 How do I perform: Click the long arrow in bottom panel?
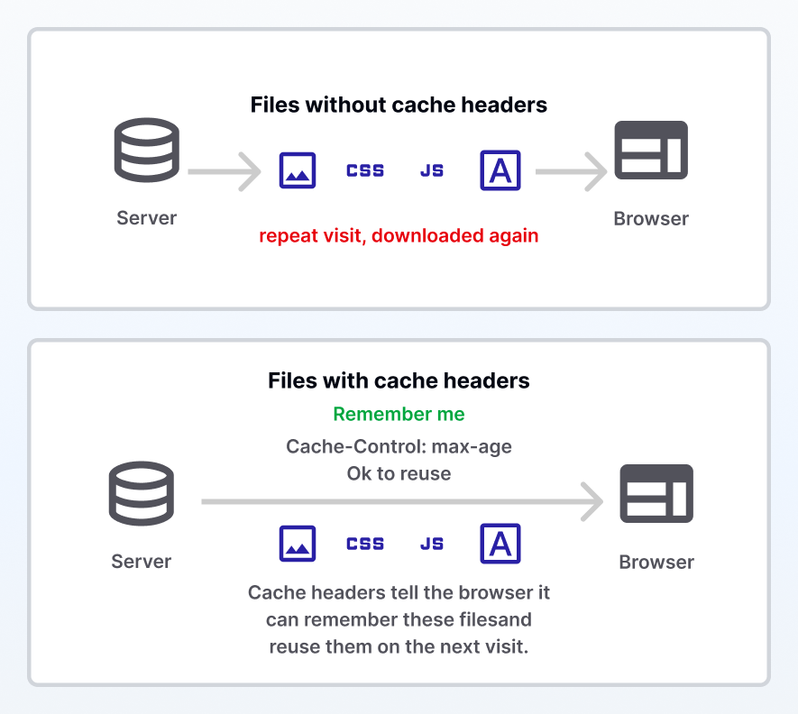point(402,502)
